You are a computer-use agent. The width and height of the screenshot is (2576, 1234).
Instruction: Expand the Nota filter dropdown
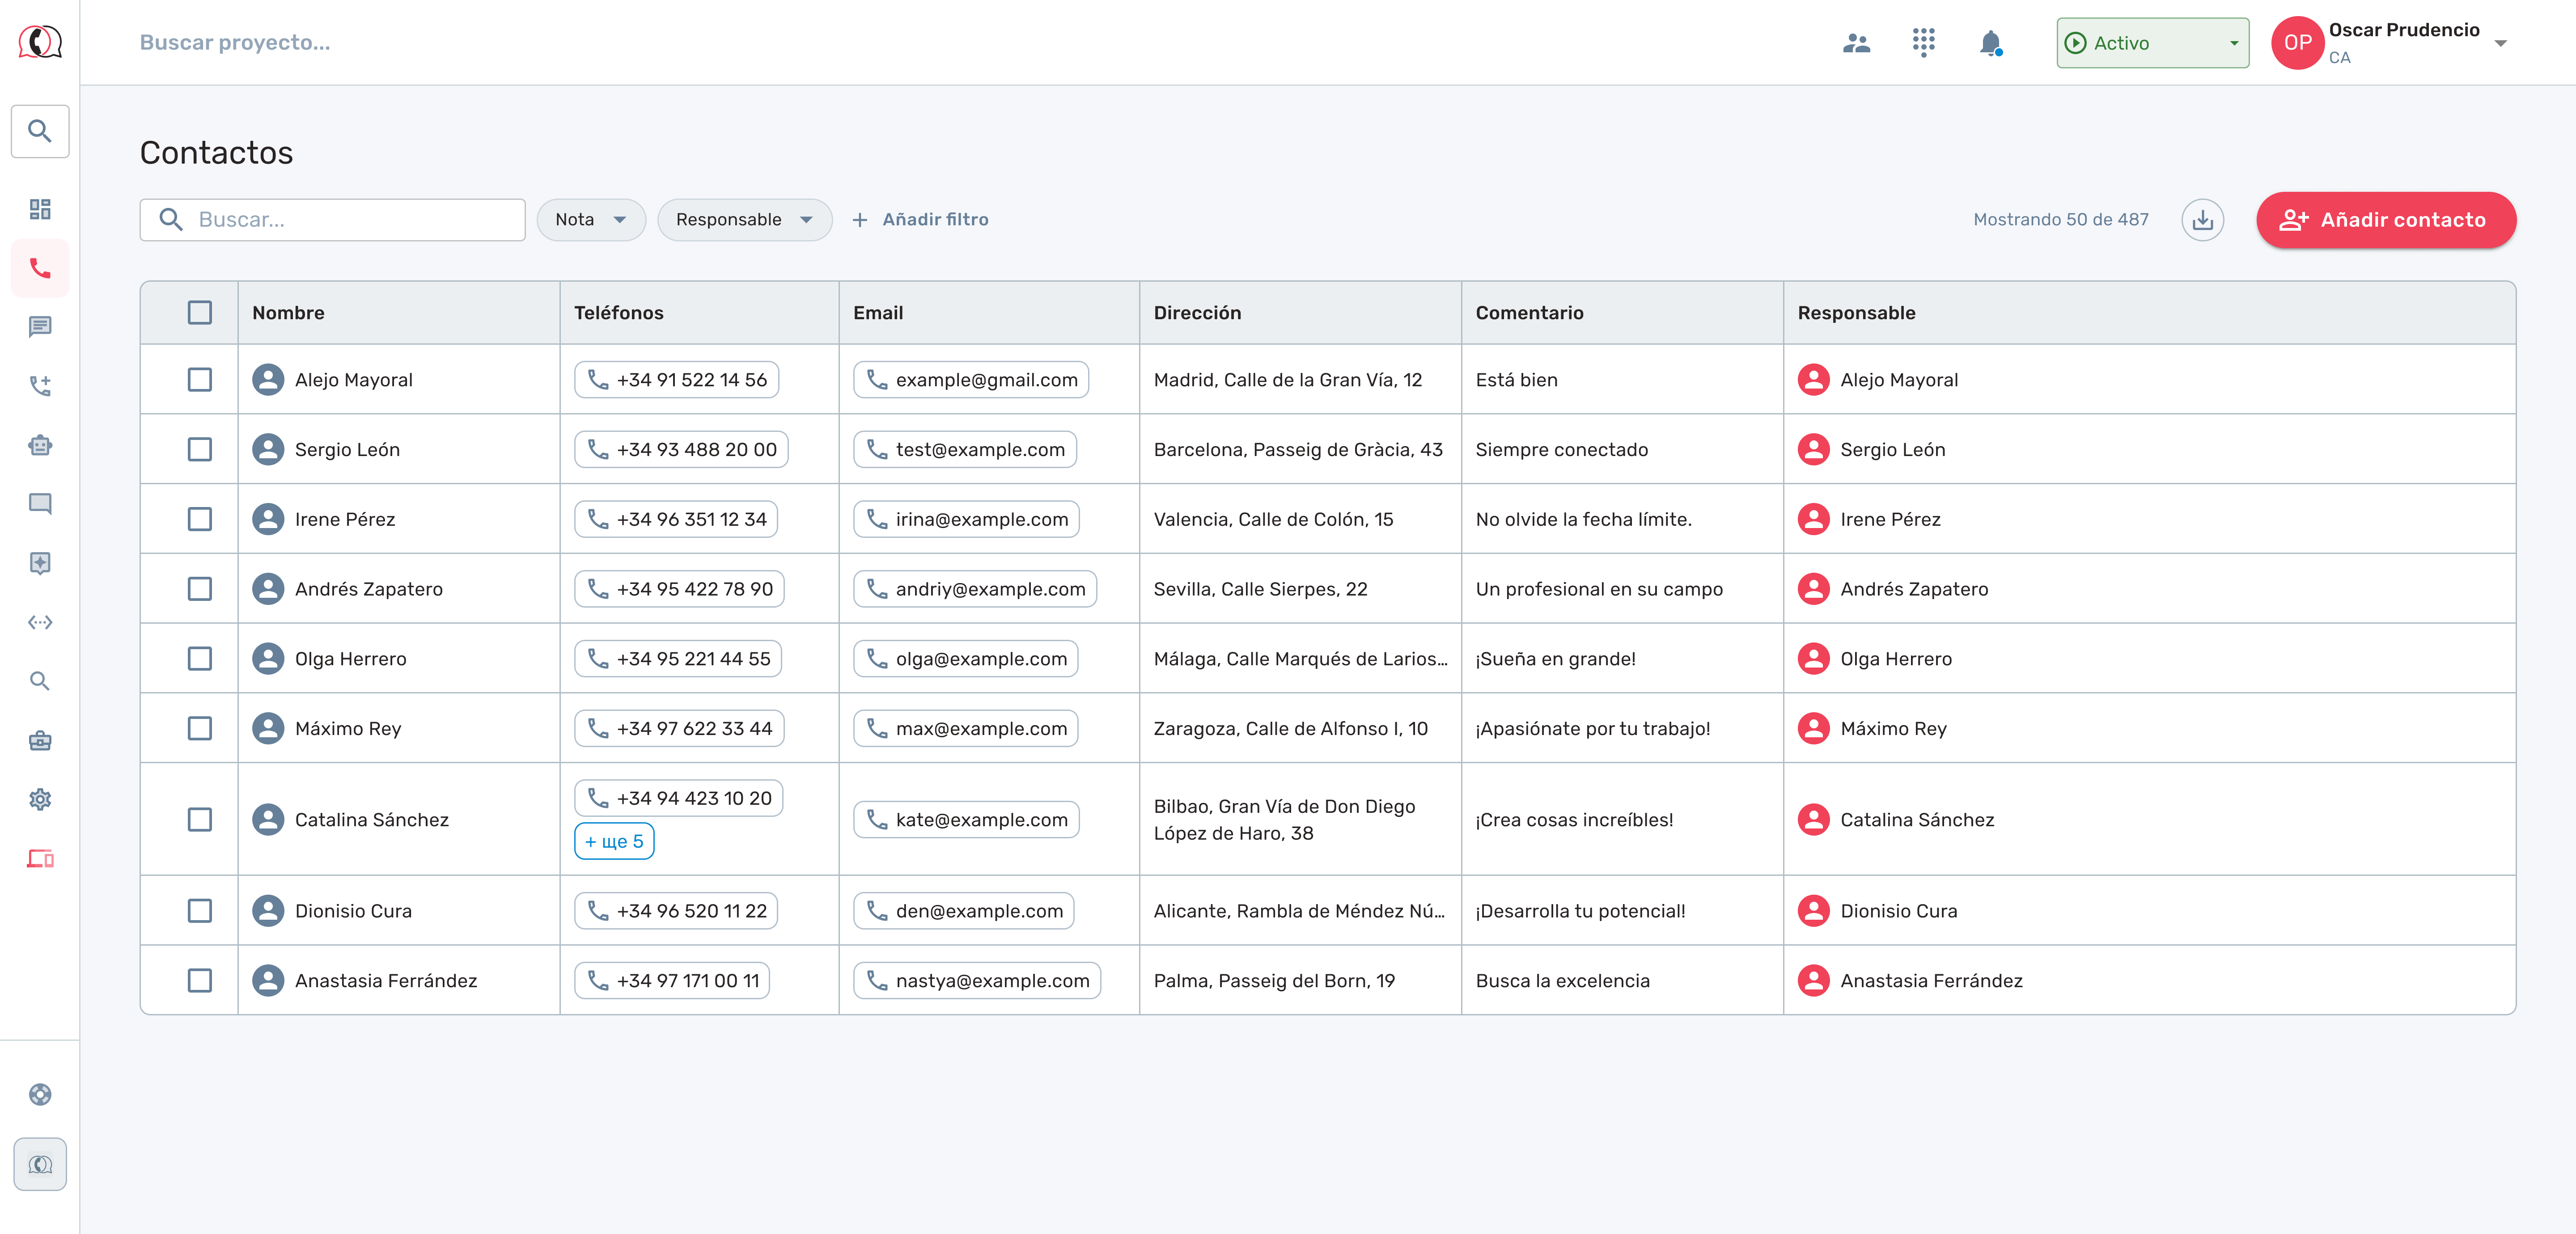tap(591, 220)
